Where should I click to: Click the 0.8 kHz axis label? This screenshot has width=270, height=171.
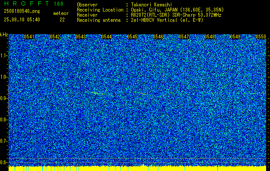(x=4, y=120)
